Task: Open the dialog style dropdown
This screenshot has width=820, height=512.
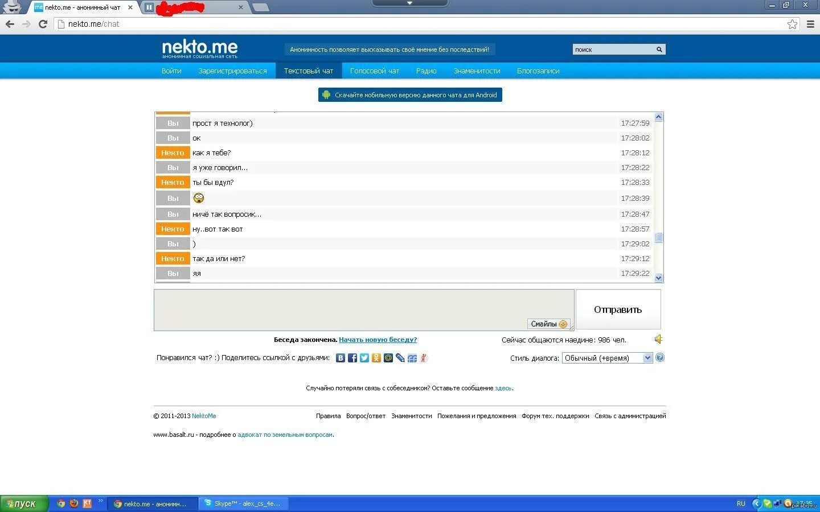Action: pos(607,358)
